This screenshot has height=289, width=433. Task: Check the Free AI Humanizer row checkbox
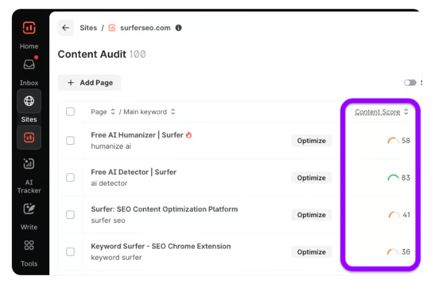(x=70, y=141)
